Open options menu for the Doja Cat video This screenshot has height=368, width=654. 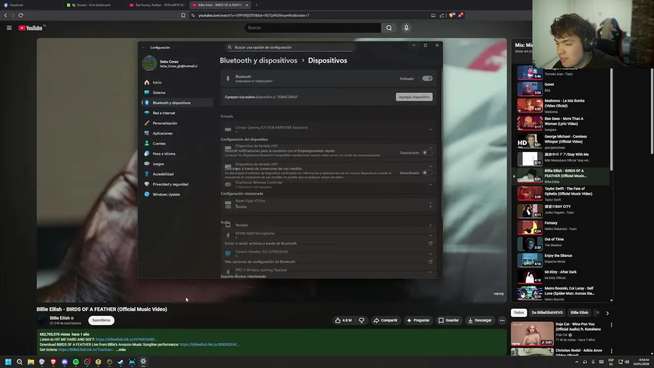611,325
